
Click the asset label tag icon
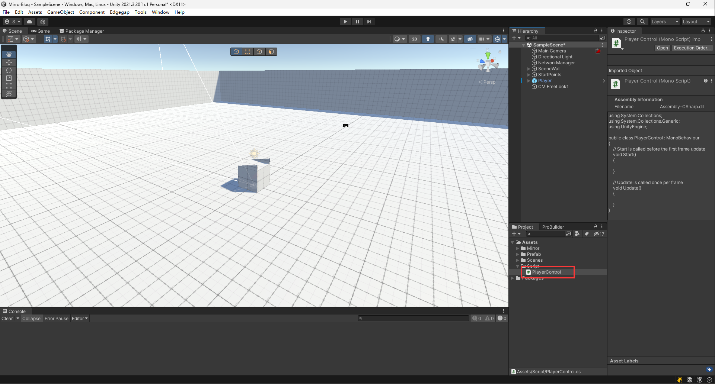coord(709,369)
